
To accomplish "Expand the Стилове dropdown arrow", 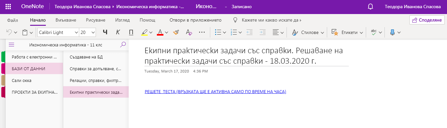I will pos(322,33).
